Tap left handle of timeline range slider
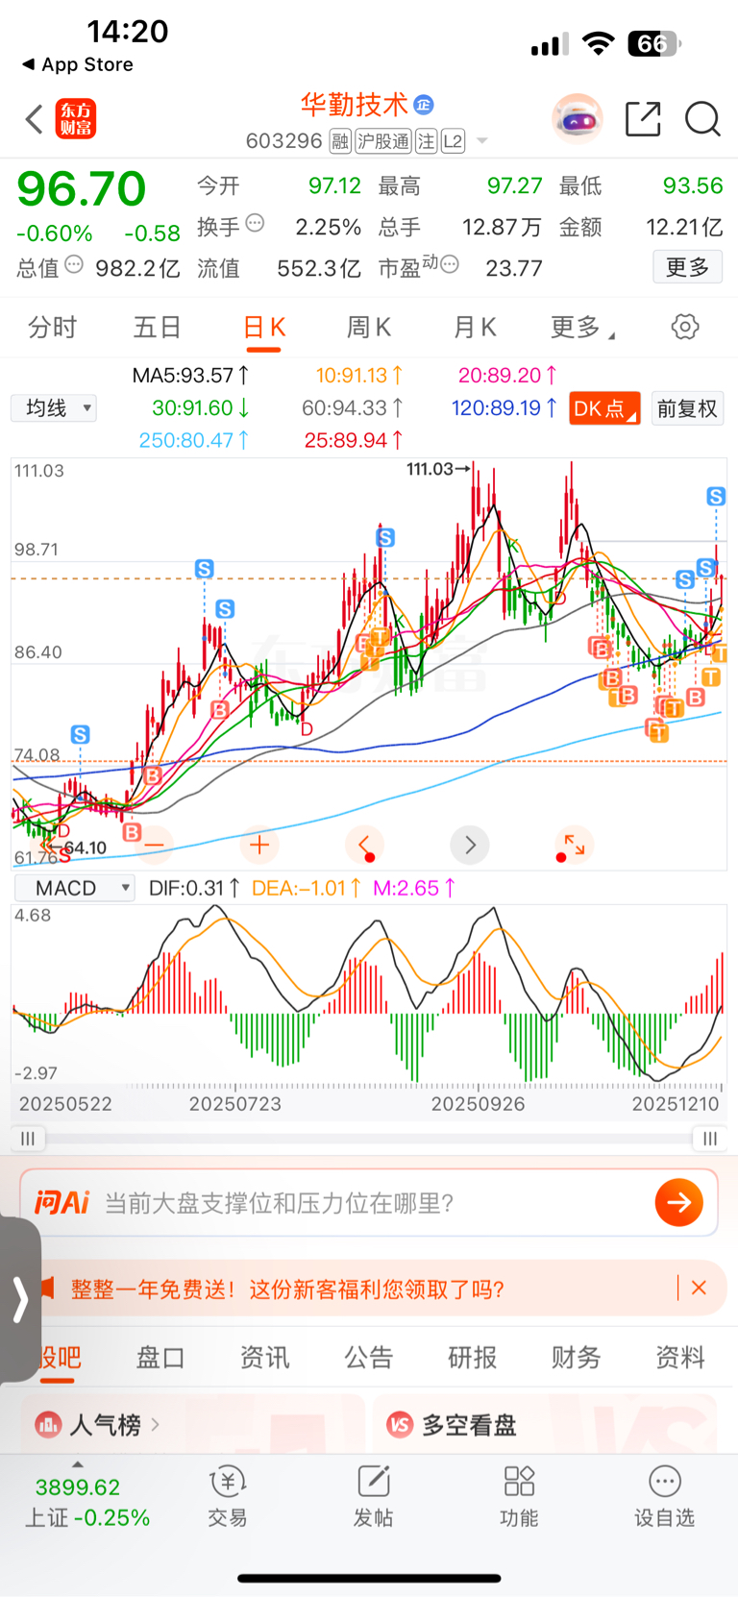 pyautogui.click(x=28, y=1139)
